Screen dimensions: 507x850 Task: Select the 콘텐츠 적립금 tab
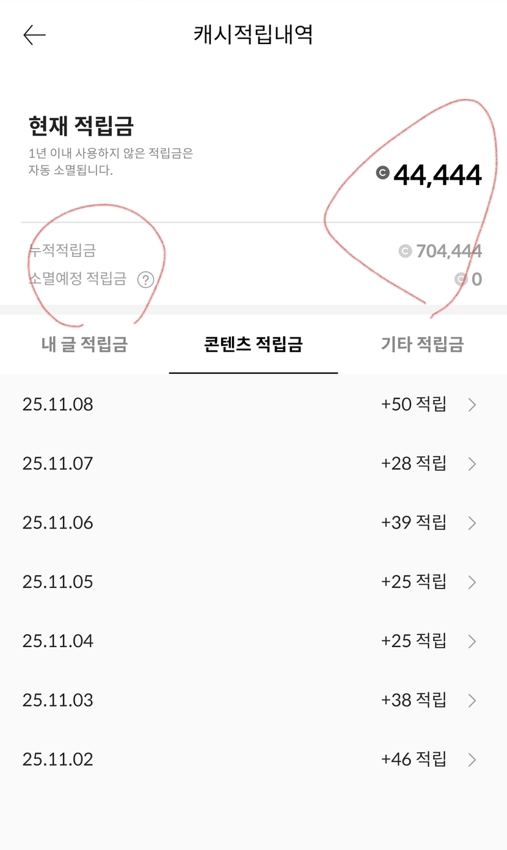click(x=253, y=344)
